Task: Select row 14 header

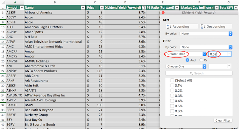Action: coord(3,42)
